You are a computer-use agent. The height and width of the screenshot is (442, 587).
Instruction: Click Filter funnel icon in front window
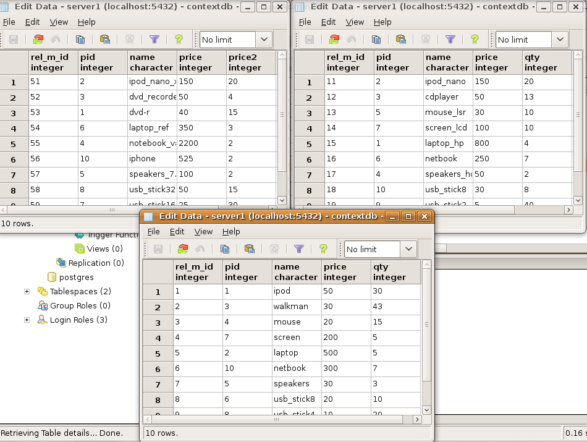pos(298,249)
